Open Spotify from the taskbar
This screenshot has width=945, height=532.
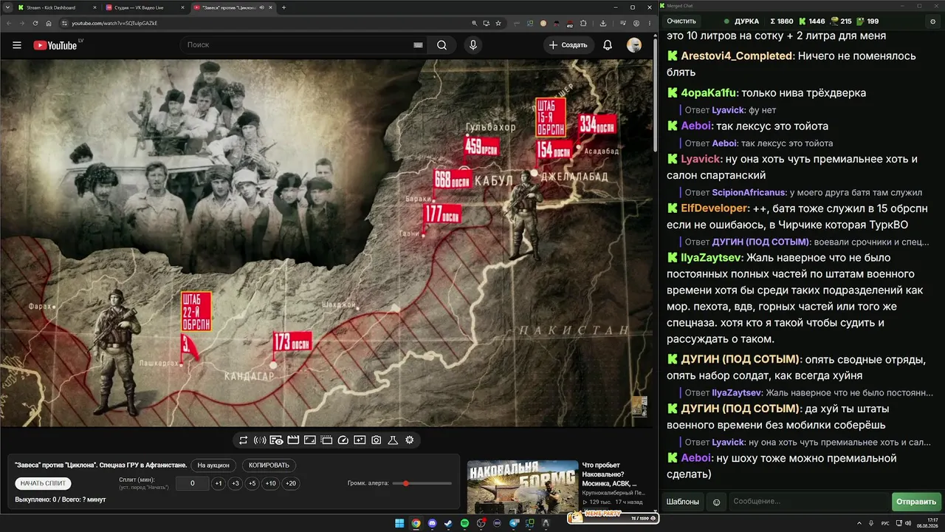464,523
